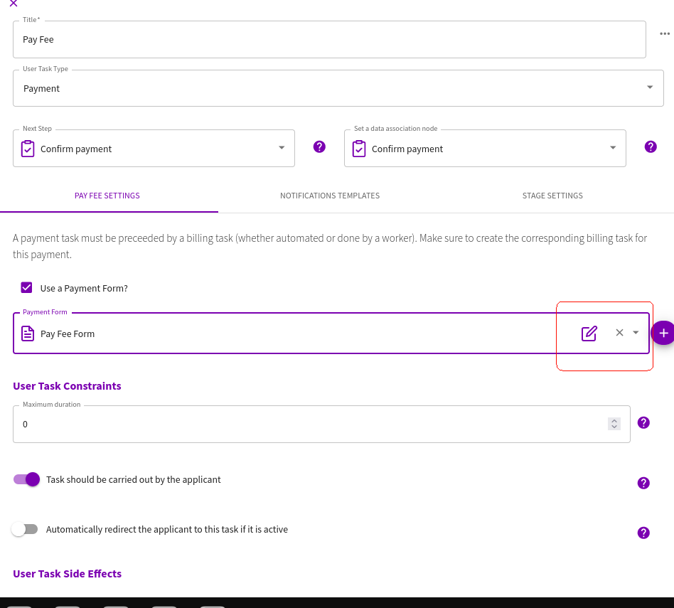Image resolution: width=674 pixels, height=608 pixels.
Task: Open help for automatic redirect toggle
Action: click(643, 533)
